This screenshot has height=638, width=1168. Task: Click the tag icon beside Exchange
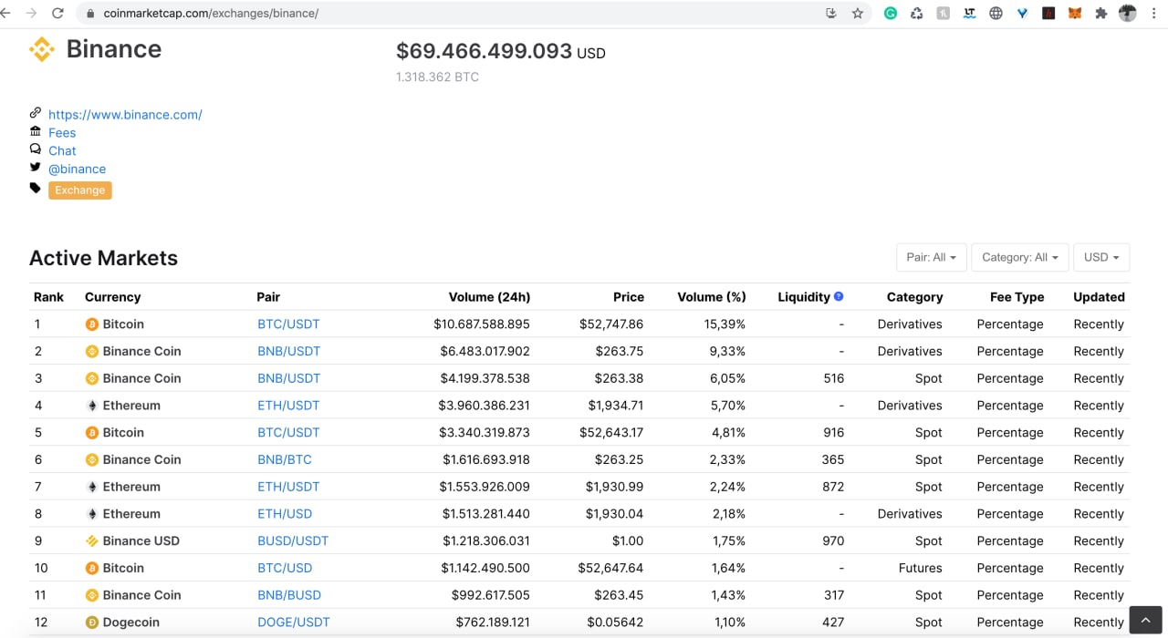[36, 189]
